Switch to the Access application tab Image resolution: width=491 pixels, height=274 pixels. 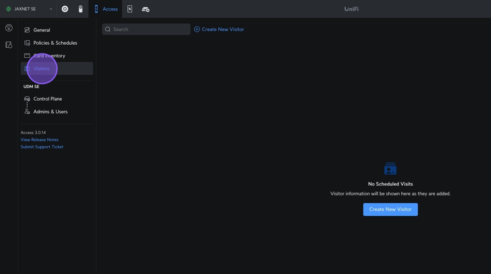point(110,9)
